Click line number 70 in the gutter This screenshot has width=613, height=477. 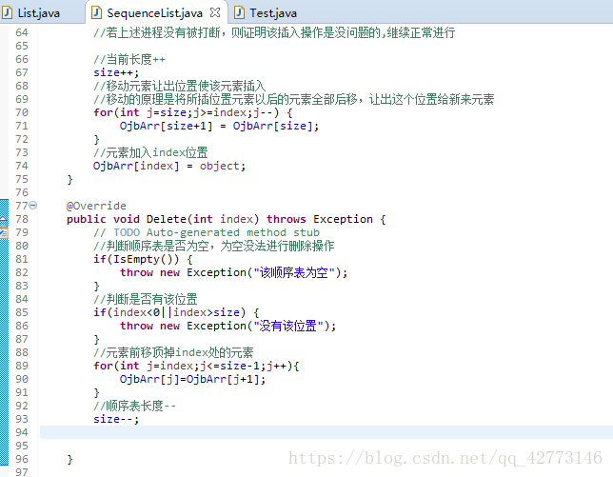pyautogui.click(x=22, y=112)
